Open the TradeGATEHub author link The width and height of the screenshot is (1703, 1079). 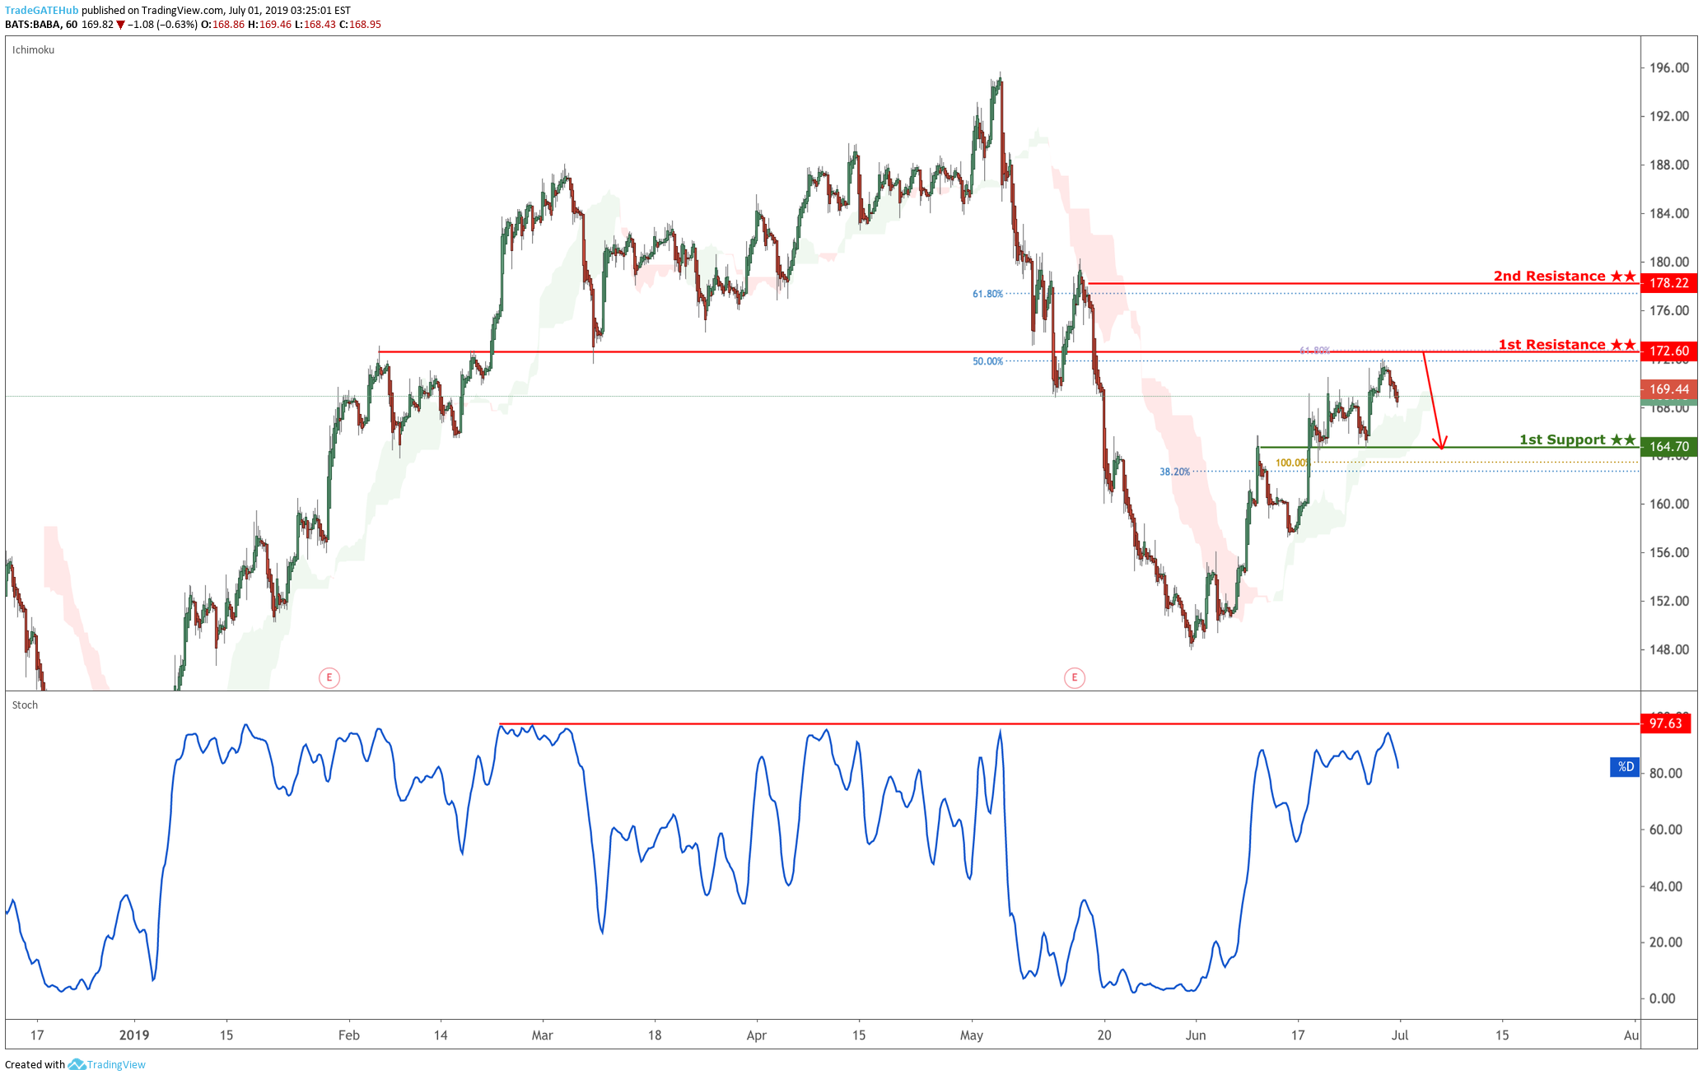[41, 11]
